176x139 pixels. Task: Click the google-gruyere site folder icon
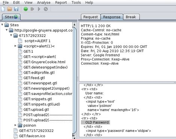(11, 30)
